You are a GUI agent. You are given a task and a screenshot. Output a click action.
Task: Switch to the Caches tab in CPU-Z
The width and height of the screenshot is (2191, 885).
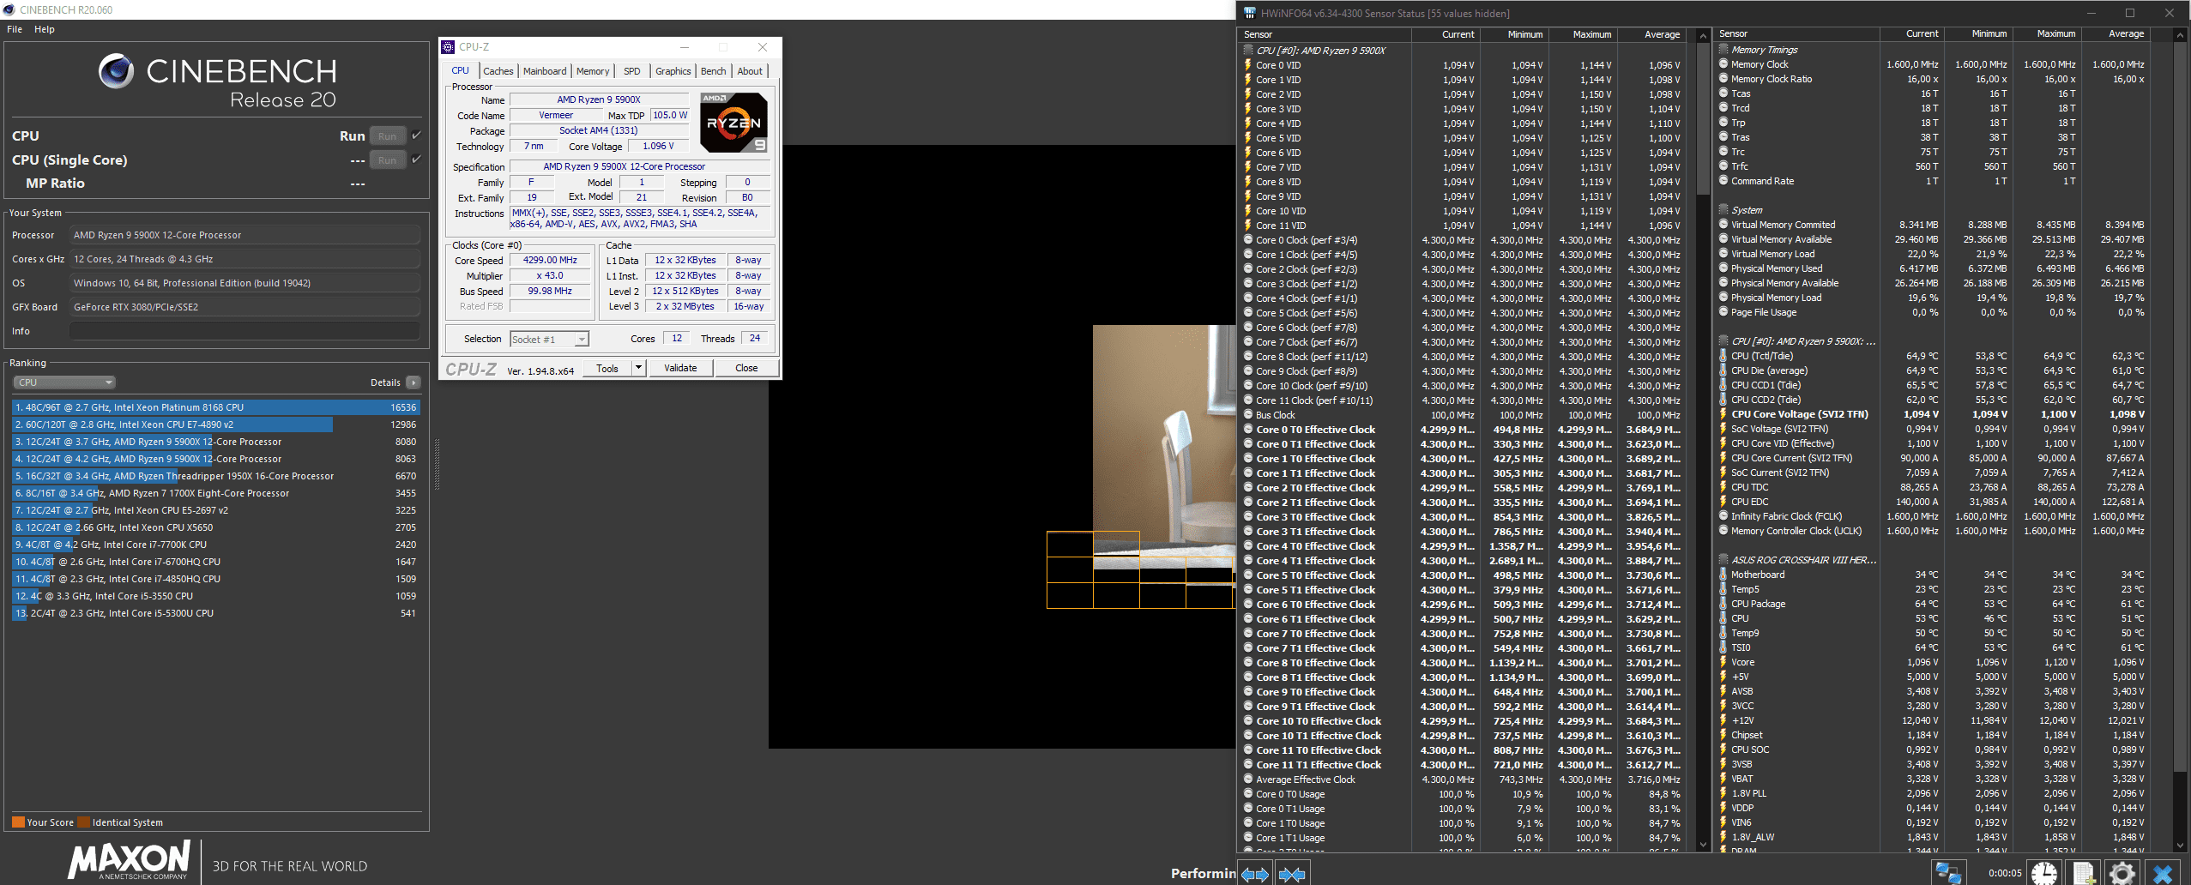(x=498, y=71)
